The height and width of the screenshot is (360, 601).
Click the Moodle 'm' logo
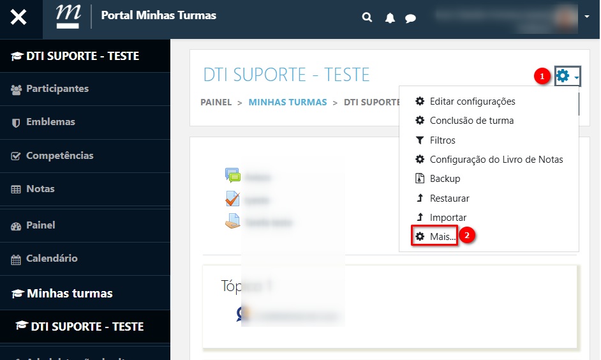click(68, 17)
